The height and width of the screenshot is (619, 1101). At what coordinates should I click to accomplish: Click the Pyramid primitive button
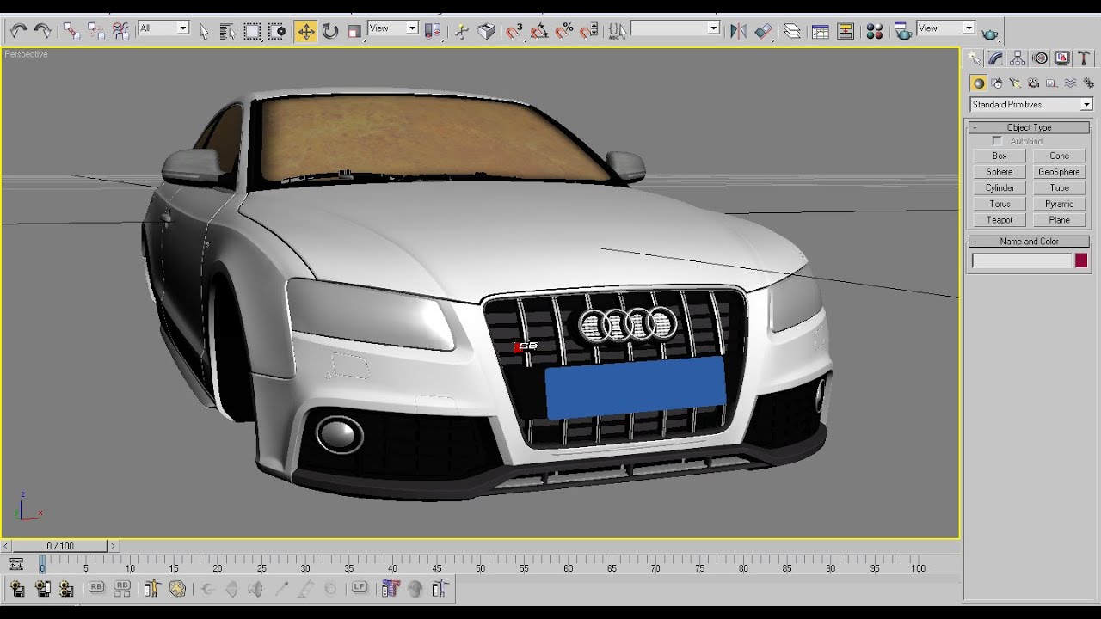[x=1059, y=204]
